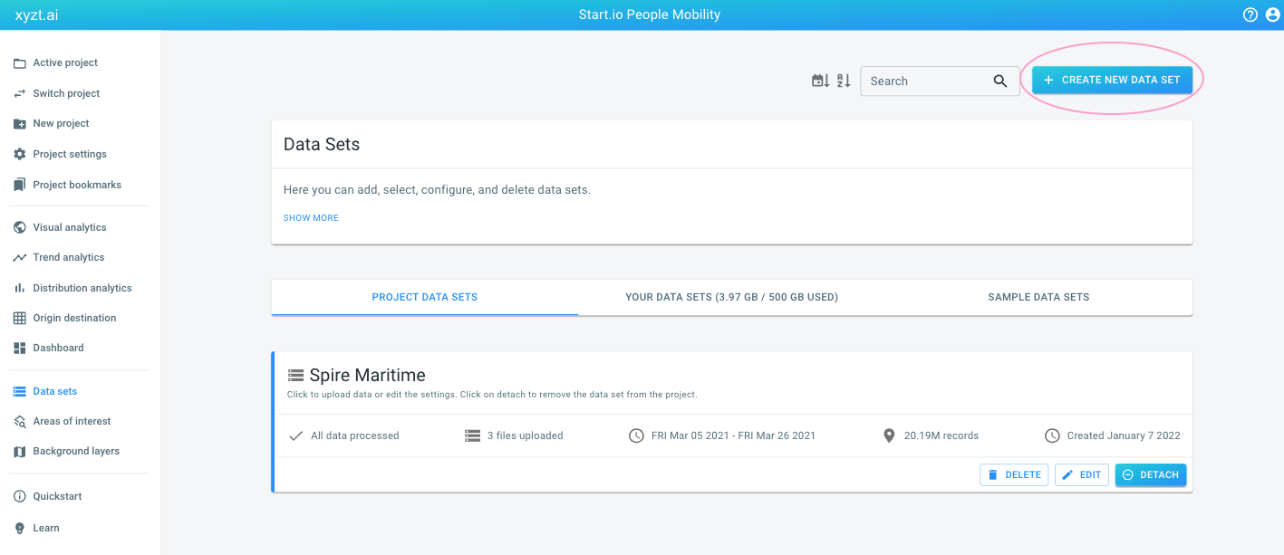Click the Learn lightbulb icon
Viewport: 1284px width, 555px height.
pyautogui.click(x=19, y=528)
